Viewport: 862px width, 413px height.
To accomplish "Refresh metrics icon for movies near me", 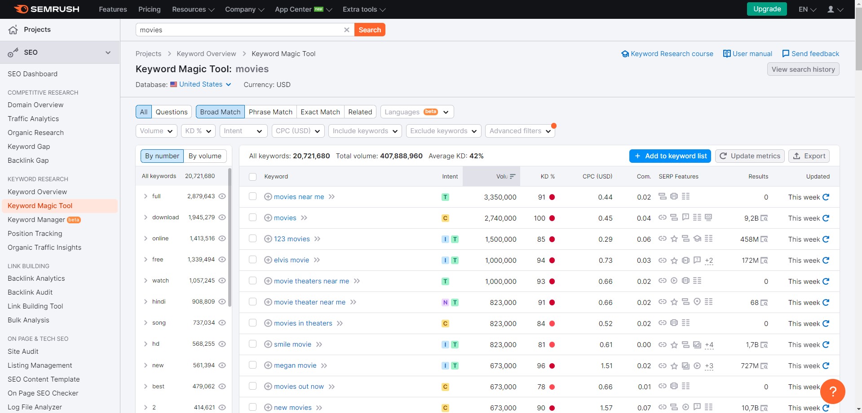I will [826, 197].
